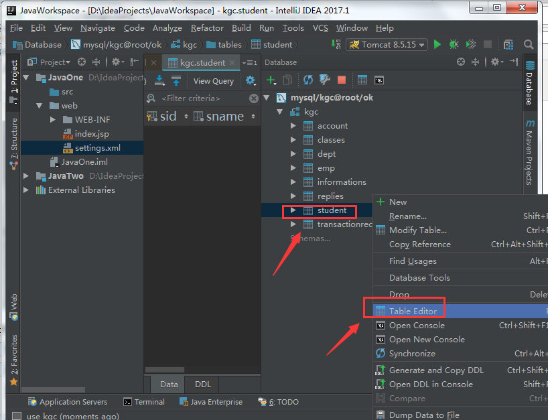The image size is (548, 420).
Task: Run with coverage icon in toolbar
Action: point(471,44)
